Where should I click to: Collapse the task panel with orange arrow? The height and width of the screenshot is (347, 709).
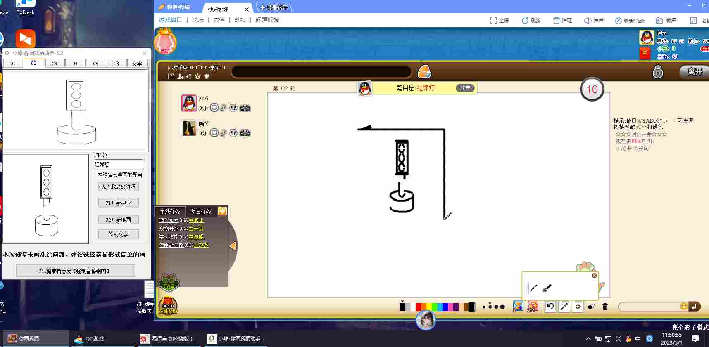[233, 246]
